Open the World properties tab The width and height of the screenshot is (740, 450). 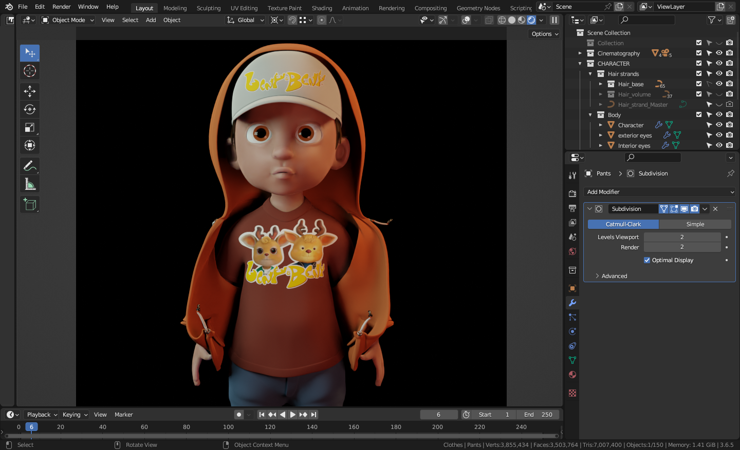pos(572,251)
